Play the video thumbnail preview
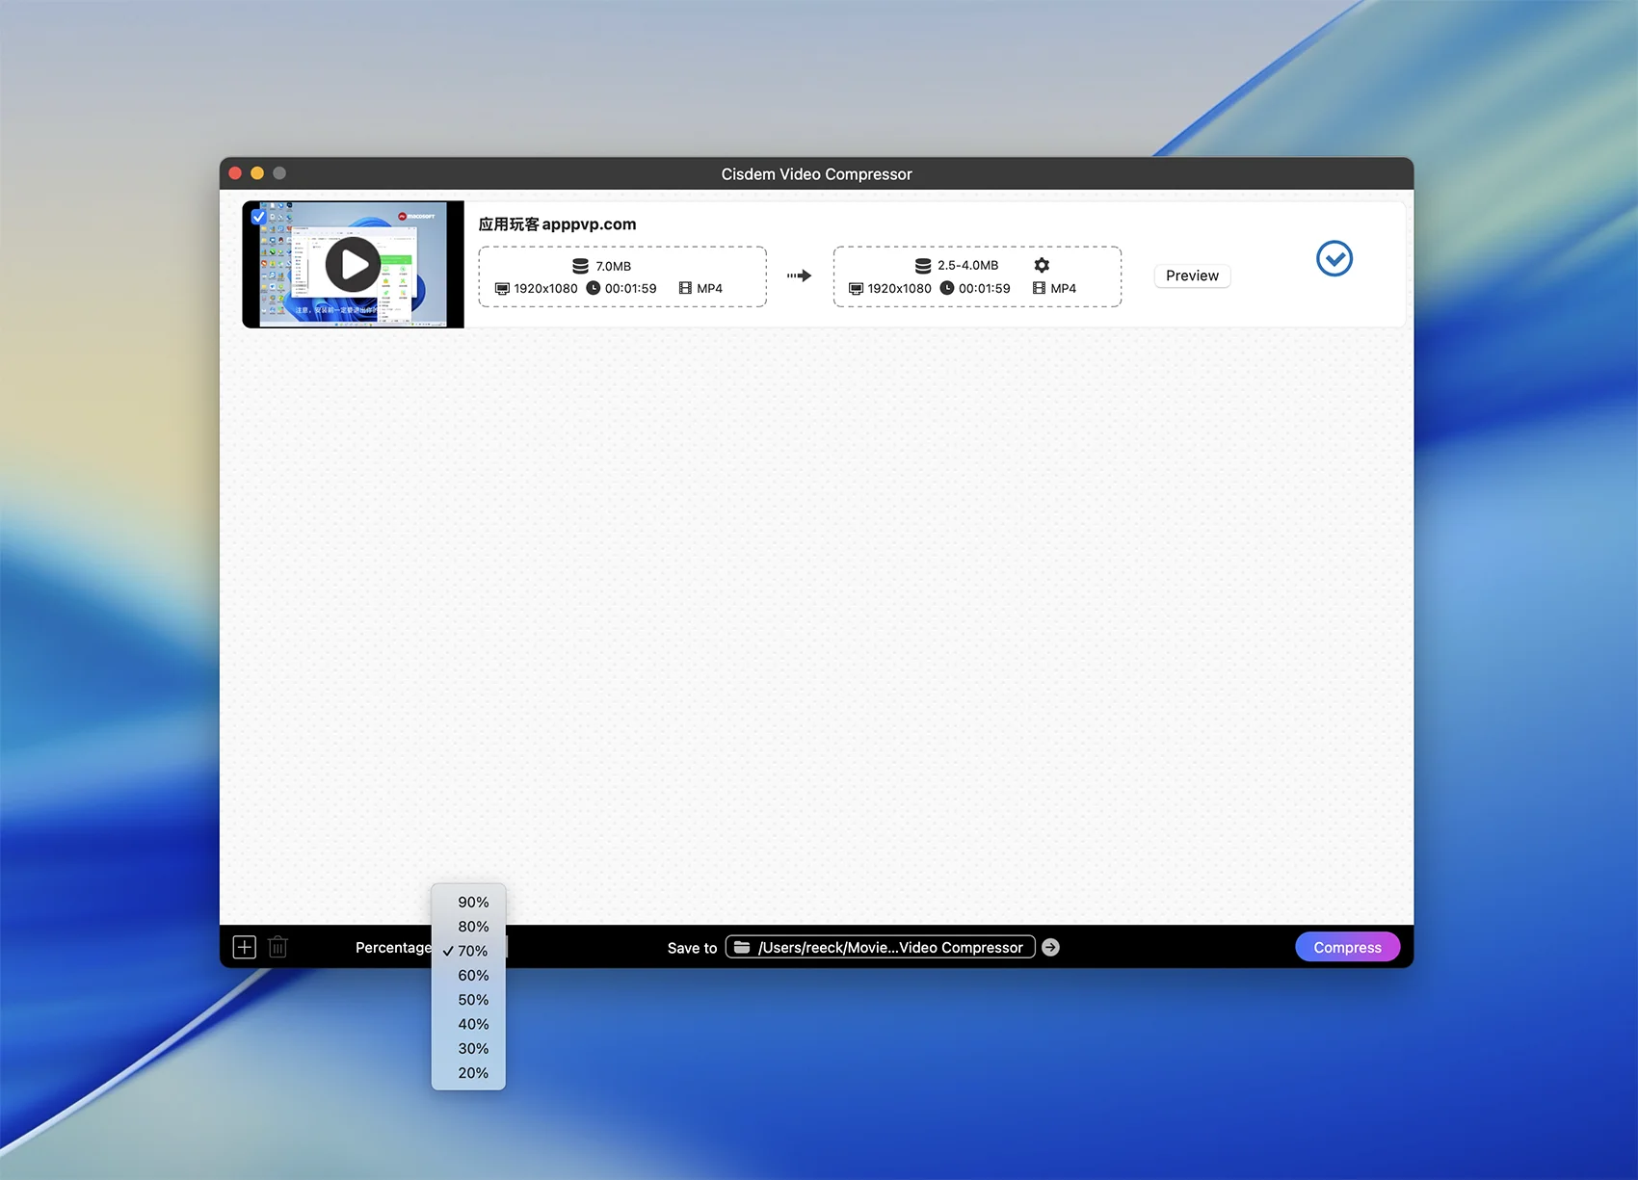1638x1180 pixels. coord(353,265)
